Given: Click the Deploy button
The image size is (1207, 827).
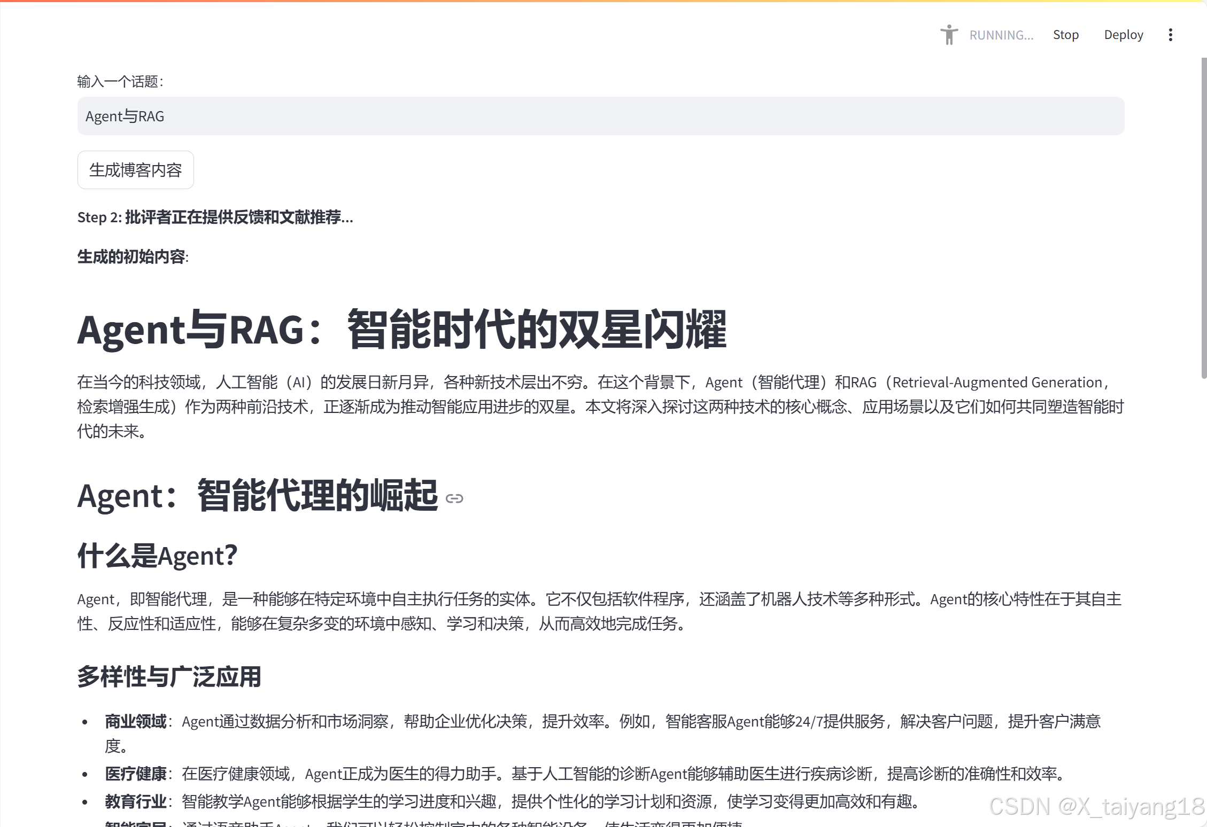Looking at the screenshot, I should 1123,35.
